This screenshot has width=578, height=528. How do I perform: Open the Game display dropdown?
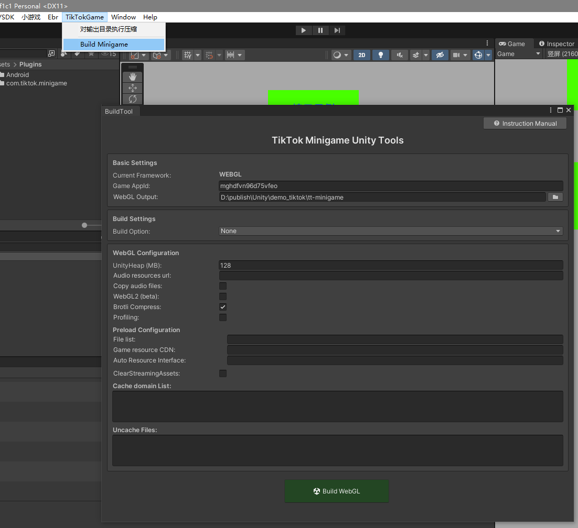518,54
